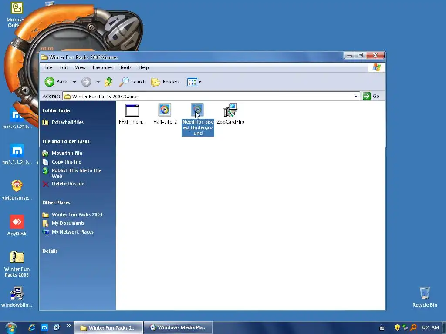
Task: Click Winter Fun Packs 2003 zip desktop icon
Action: 17,264
